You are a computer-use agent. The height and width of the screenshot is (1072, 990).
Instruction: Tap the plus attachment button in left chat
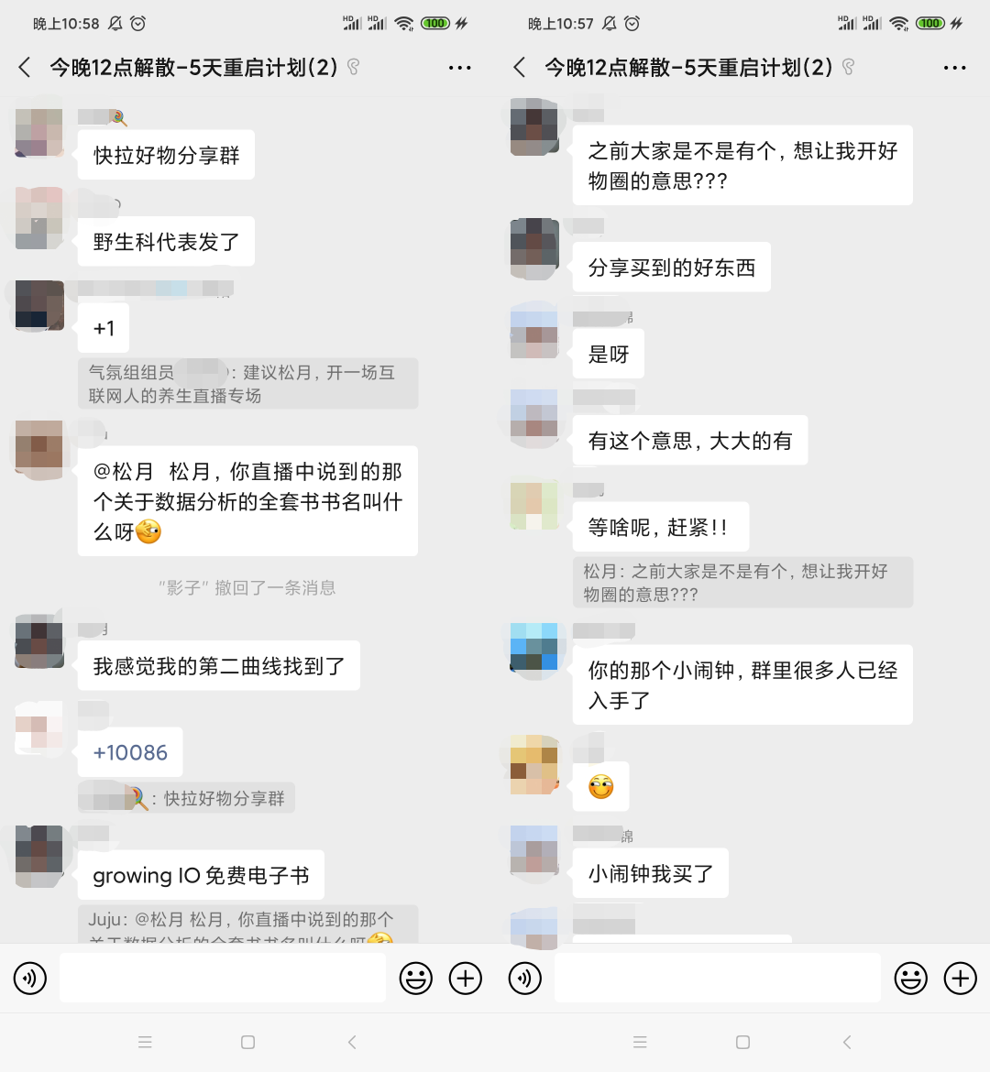click(466, 979)
